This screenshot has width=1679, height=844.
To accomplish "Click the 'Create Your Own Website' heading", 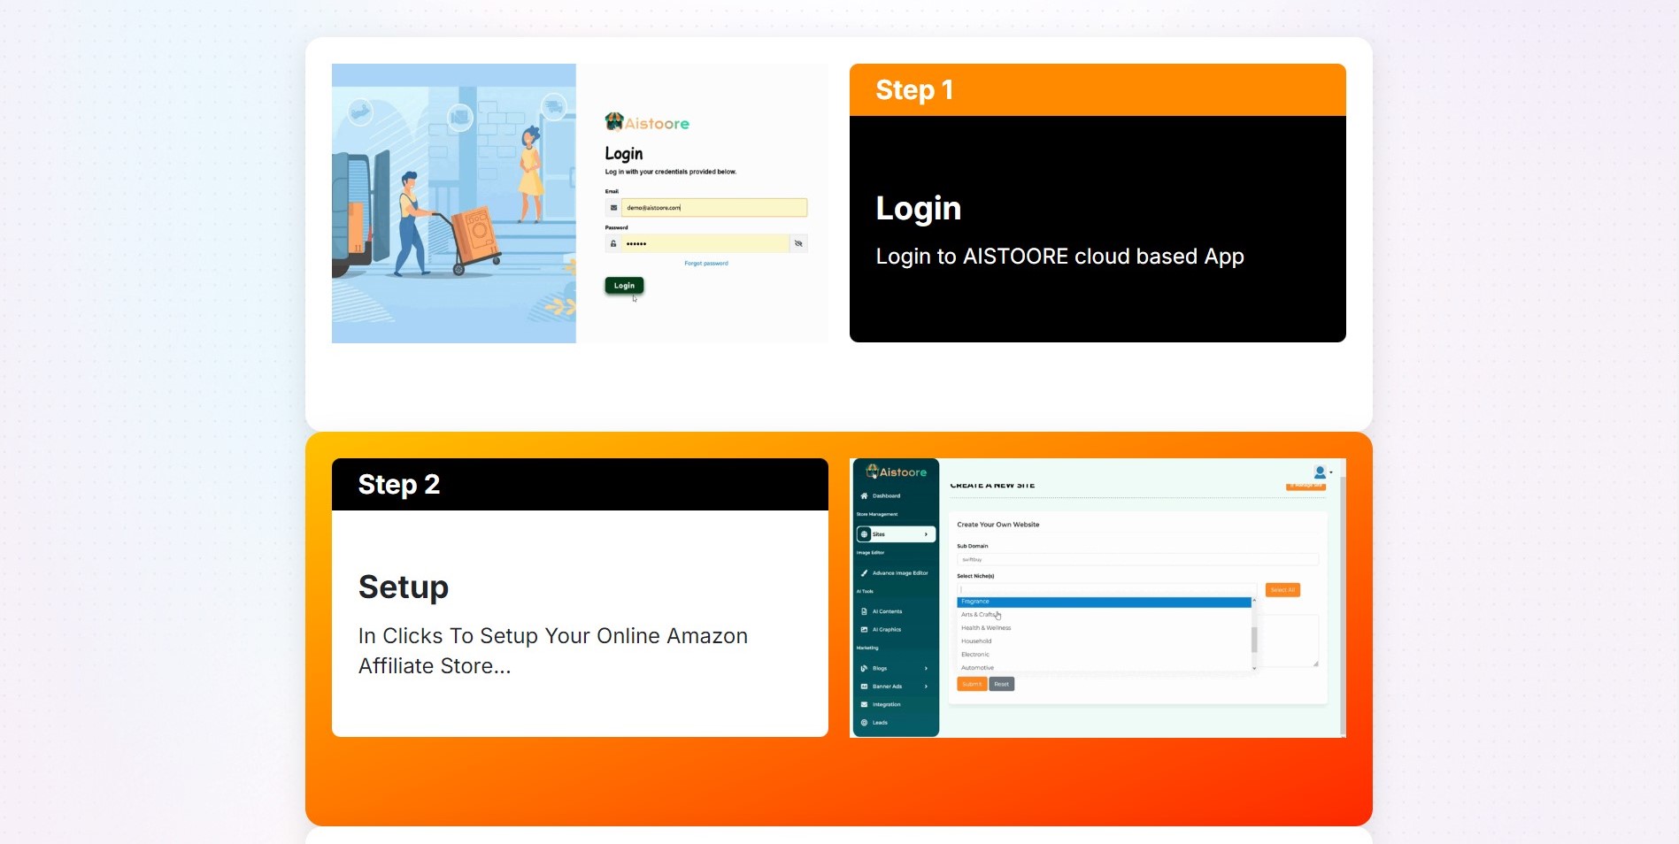I will tap(998, 525).
